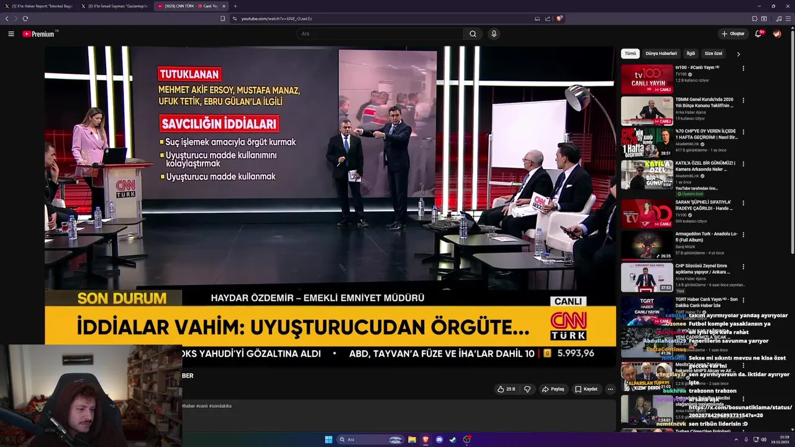Screen dimensions: 795x447
Task: Open more actions ellipsis under video
Action: point(610,389)
